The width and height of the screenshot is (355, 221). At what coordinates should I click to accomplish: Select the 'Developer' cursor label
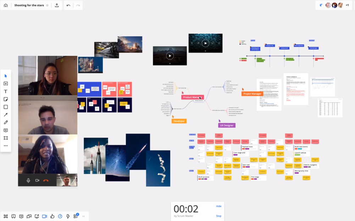pos(179,121)
